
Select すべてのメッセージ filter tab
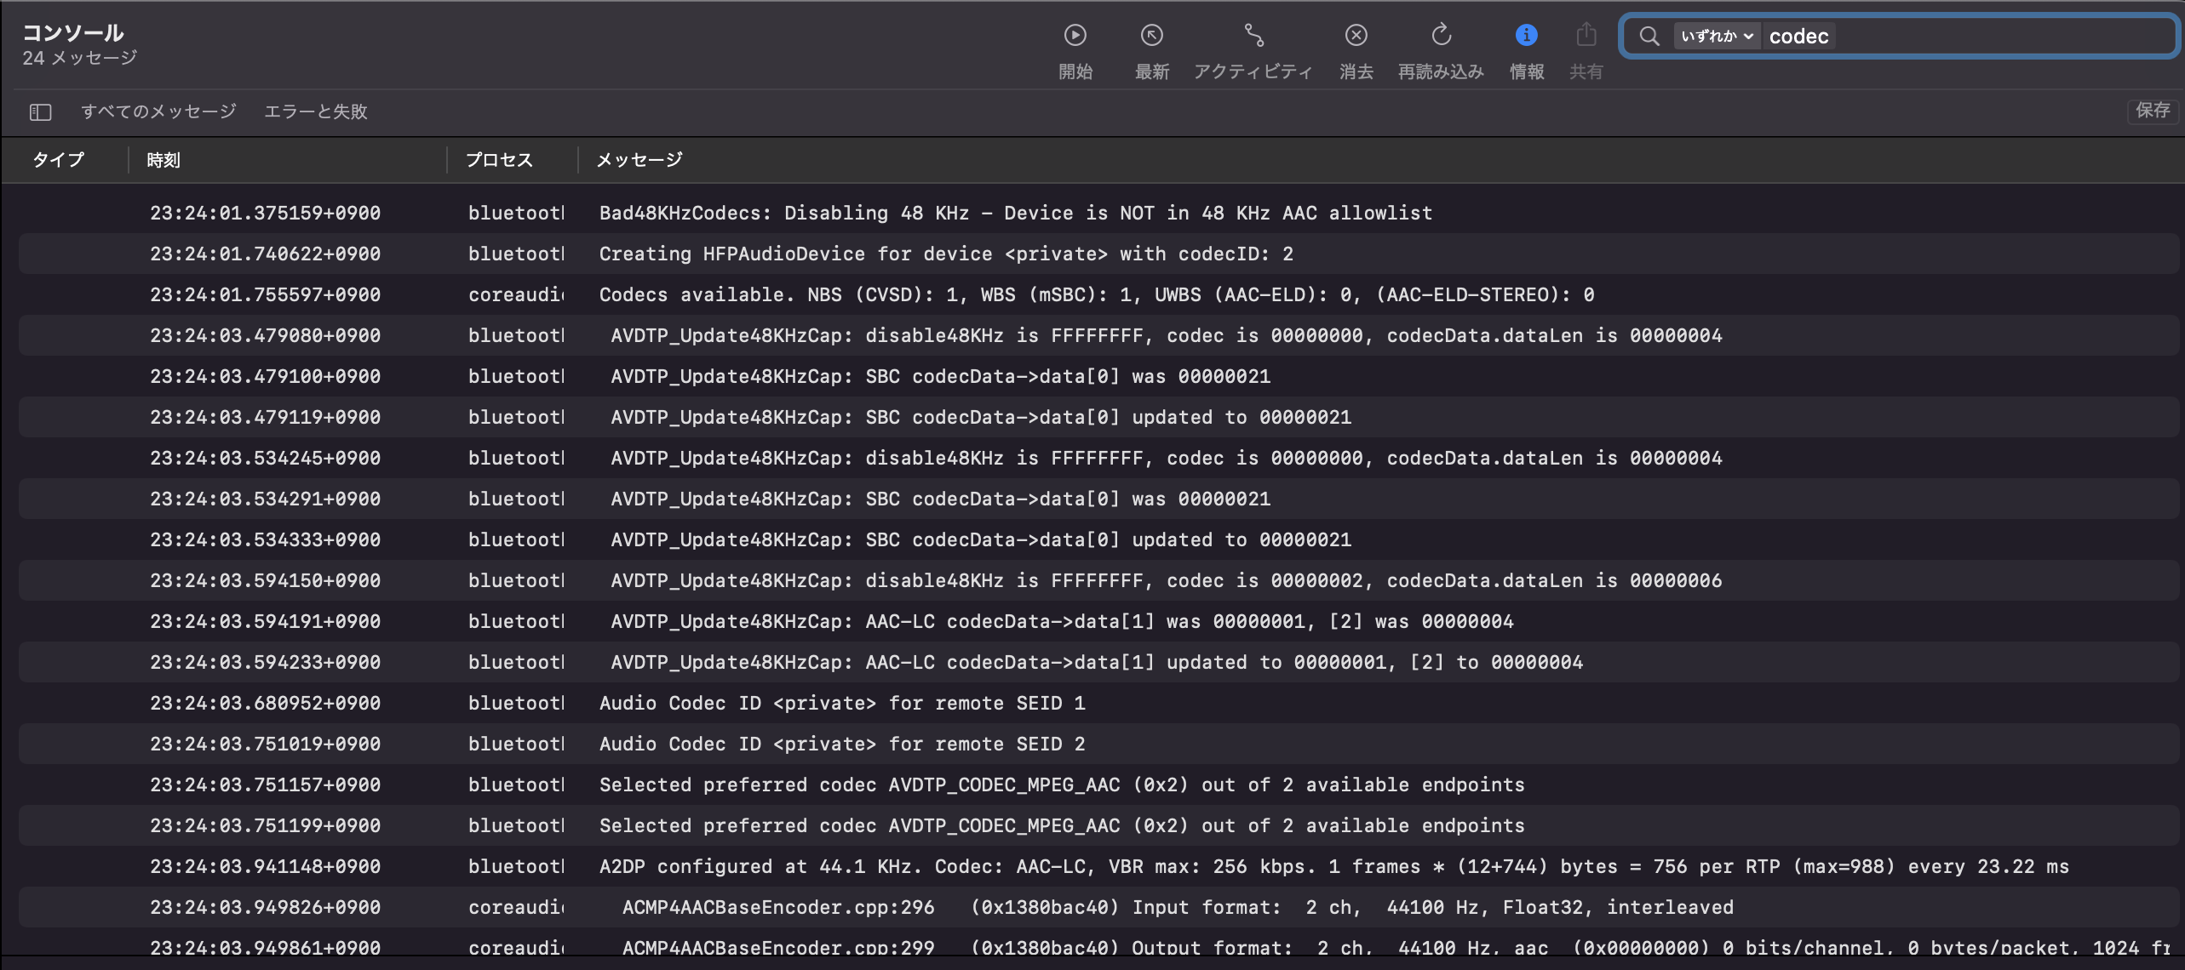[158, 111]
